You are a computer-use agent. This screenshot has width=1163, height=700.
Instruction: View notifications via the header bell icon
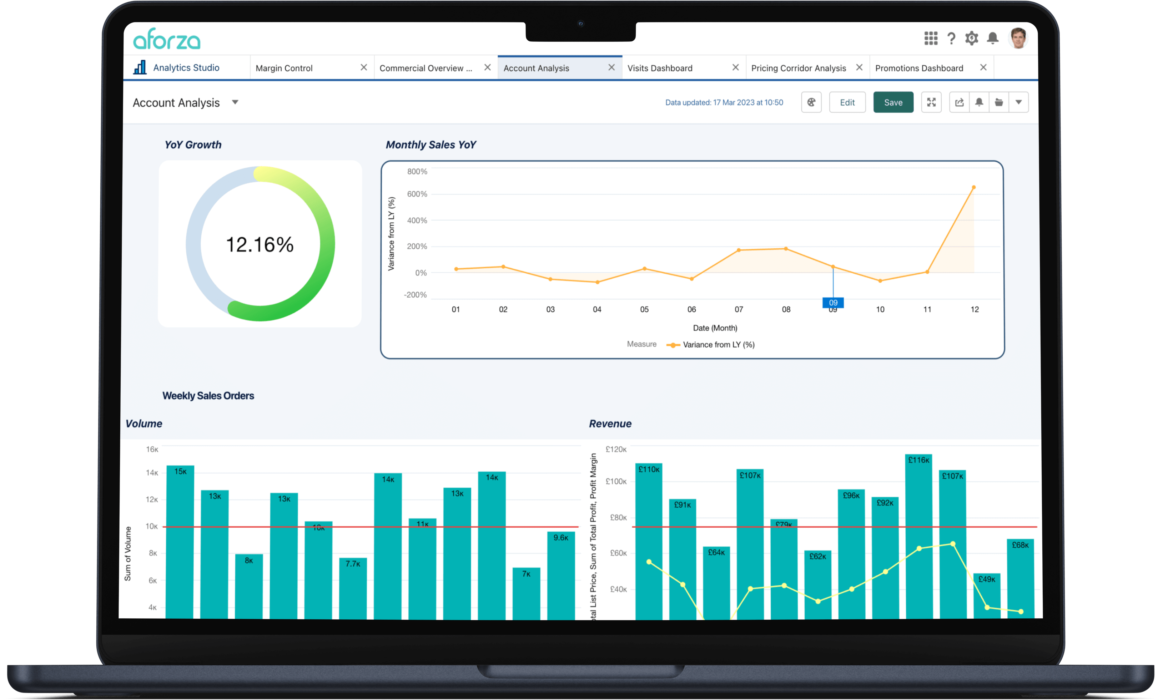[993, 38]
